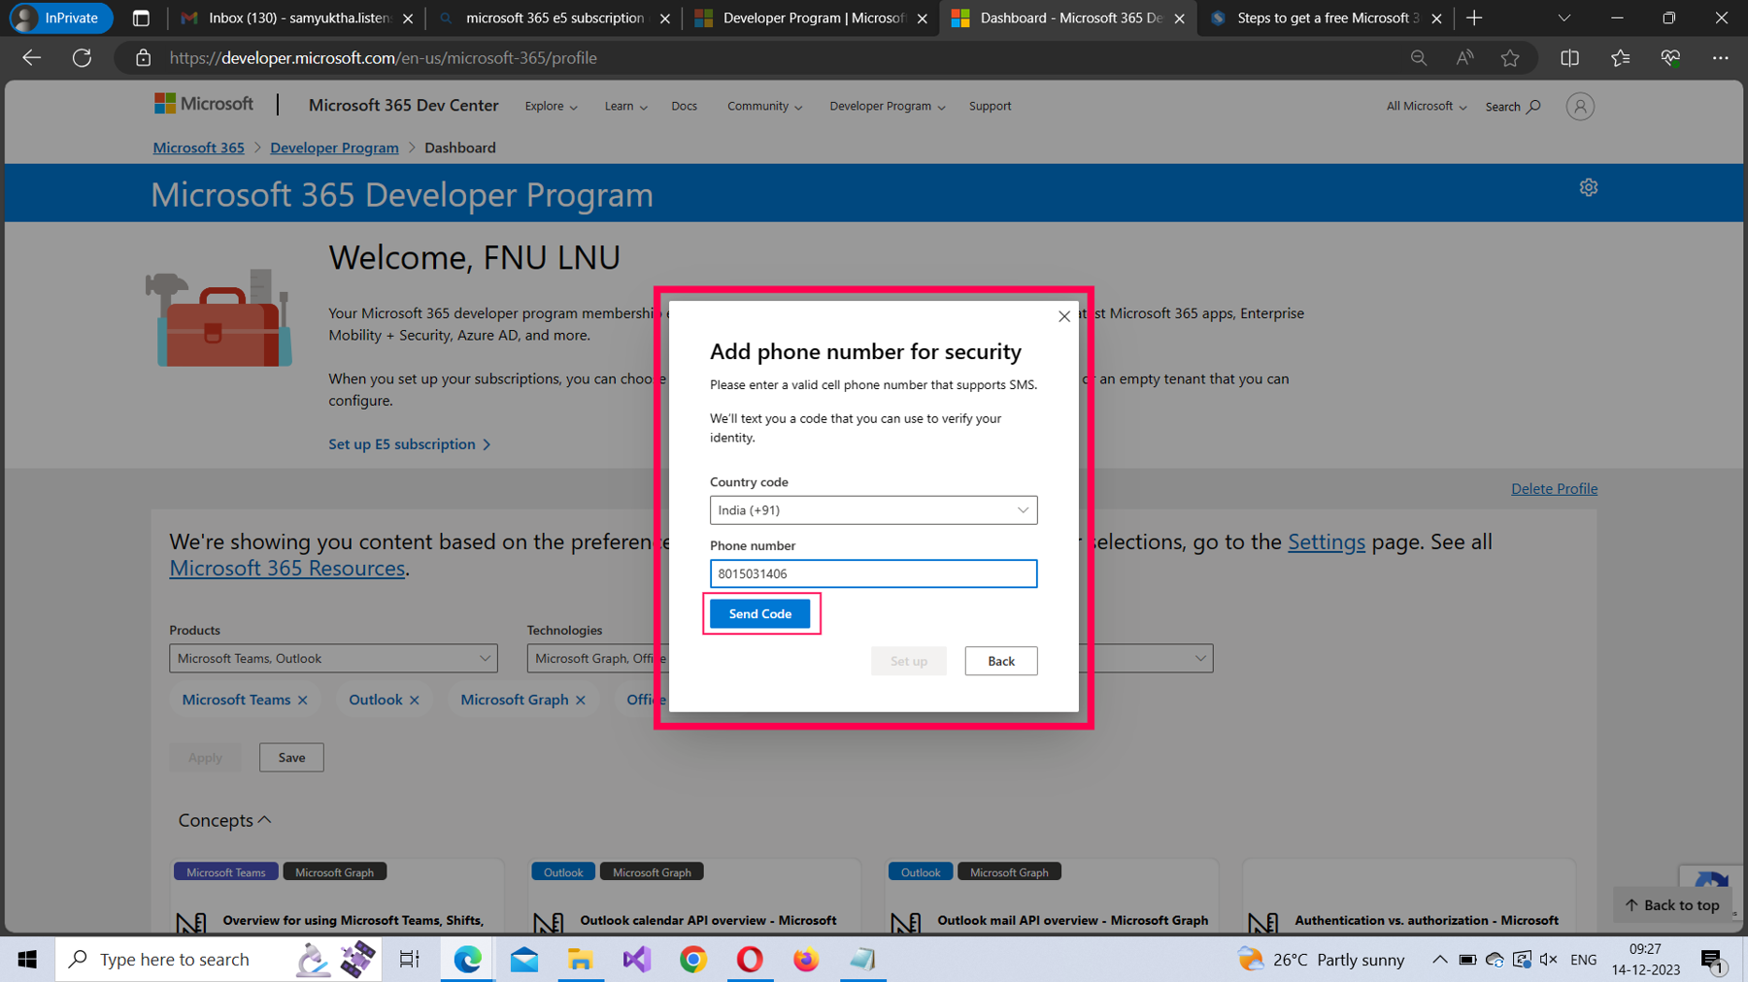The image size is (1748, 982).
Task: Click the Save button
Action: (x=291, y=758)
